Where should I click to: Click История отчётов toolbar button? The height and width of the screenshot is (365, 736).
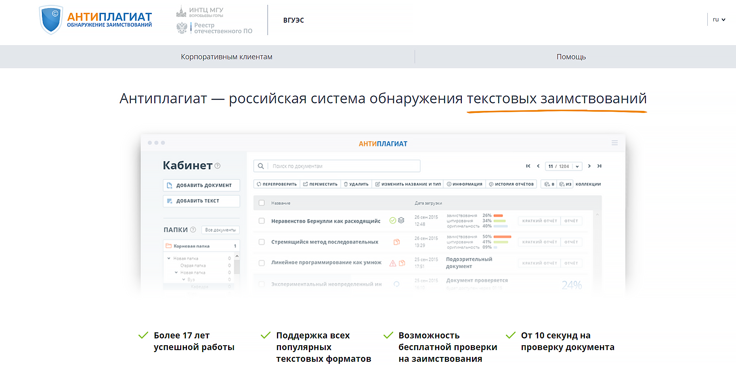[x=511, y=184]
